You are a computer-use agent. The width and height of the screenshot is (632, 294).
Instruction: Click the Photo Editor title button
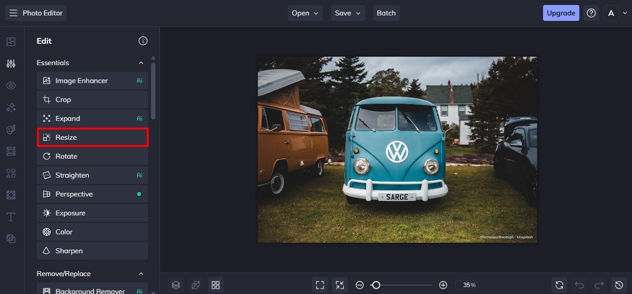(x=36, y=13)
